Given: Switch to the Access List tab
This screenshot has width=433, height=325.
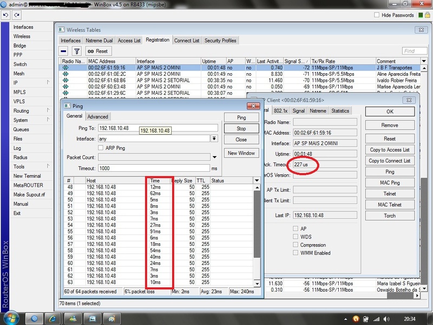Looking at the screenshot, I should pyautogui.click(x=129, y=40).
